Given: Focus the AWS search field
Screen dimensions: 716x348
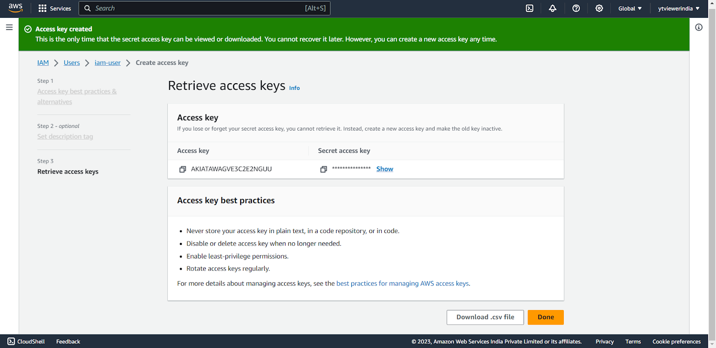Looking at the screenshot, I should (205, 8).
